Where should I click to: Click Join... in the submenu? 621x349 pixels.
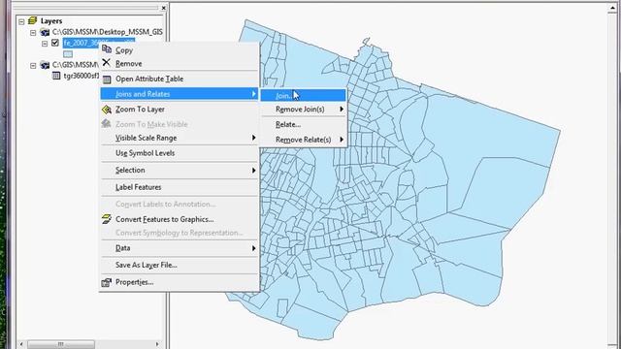(303, 95)
